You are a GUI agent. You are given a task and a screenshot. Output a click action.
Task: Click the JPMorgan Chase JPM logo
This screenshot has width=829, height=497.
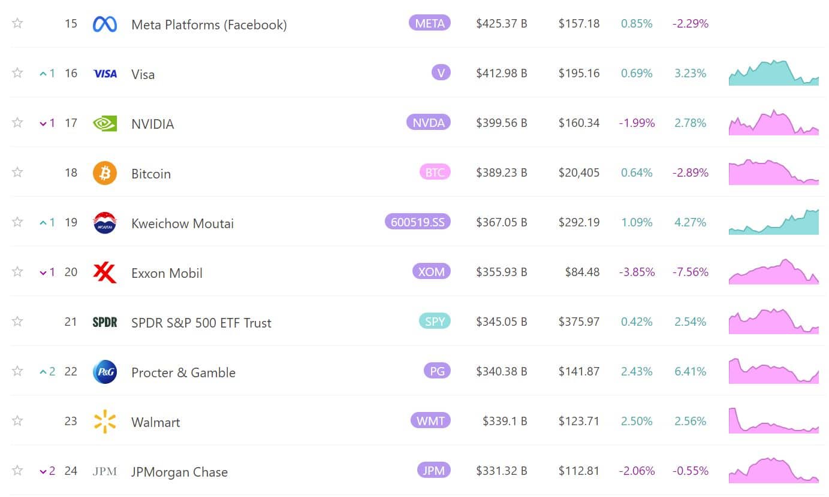(x=105, y=471)
